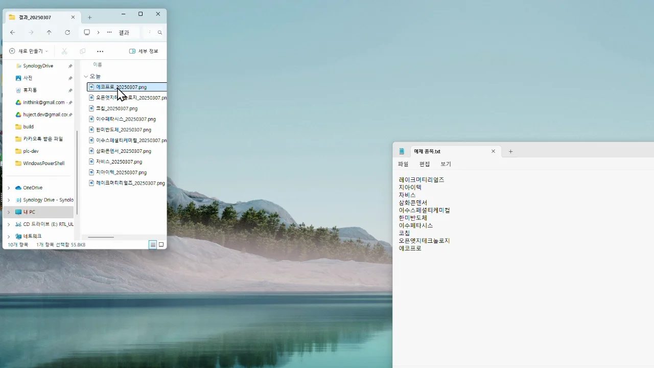Place cursor on 한미반도체 line in Notepad
654x368 pixels.
[x=413, y=218]
